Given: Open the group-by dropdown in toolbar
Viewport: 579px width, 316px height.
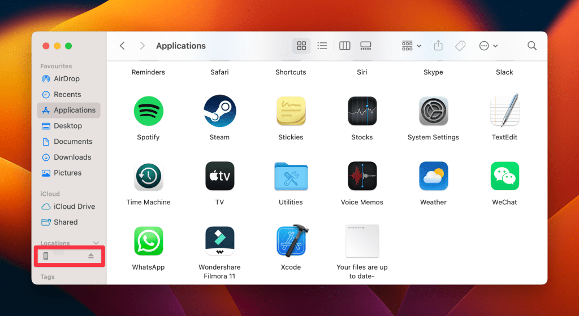Looking at the screenshot, I should point(411,46).
